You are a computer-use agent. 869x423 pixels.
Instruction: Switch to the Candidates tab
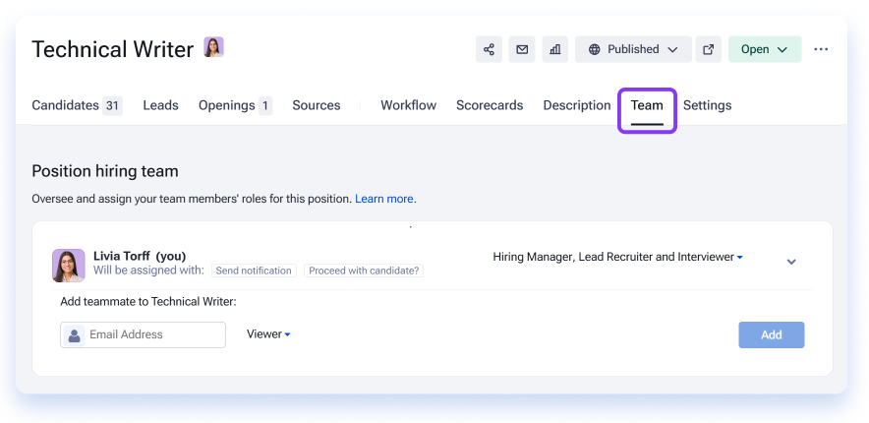click(x=77, y=105)
